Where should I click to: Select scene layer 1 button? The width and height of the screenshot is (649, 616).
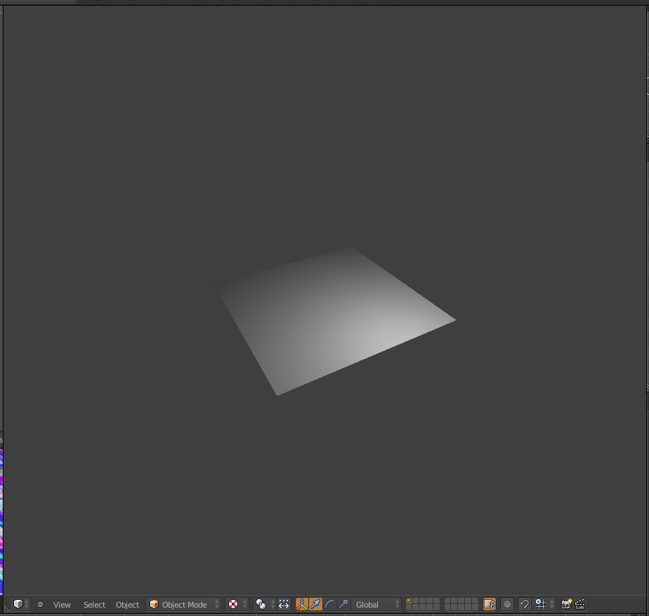click(409, 601)
